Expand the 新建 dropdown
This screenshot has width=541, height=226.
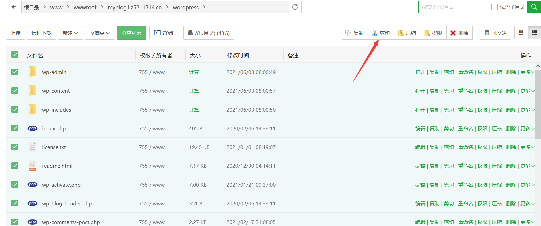pyautogui.click(x=70, y=33)
